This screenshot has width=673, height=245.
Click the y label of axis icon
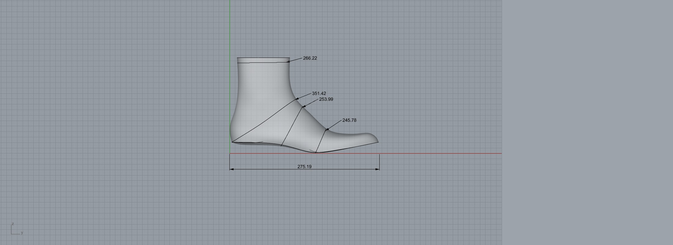[x=22, y=233]
